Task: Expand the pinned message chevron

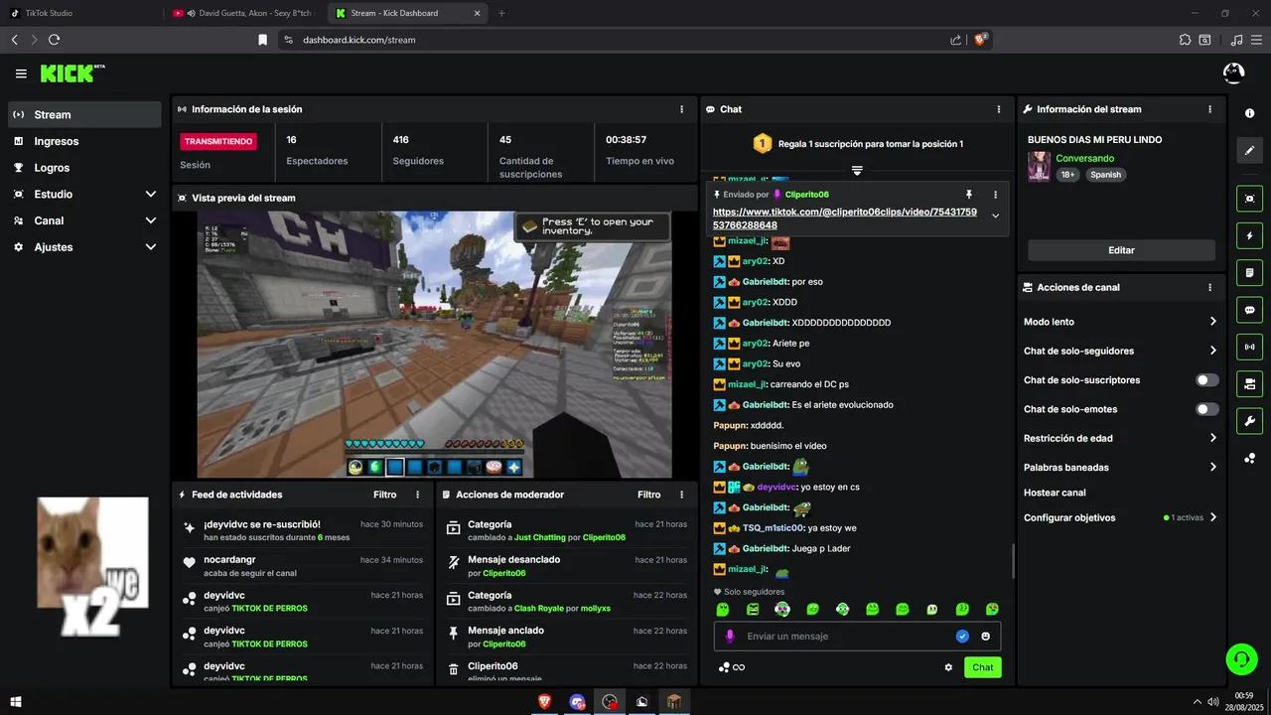Action: point(995,216)
